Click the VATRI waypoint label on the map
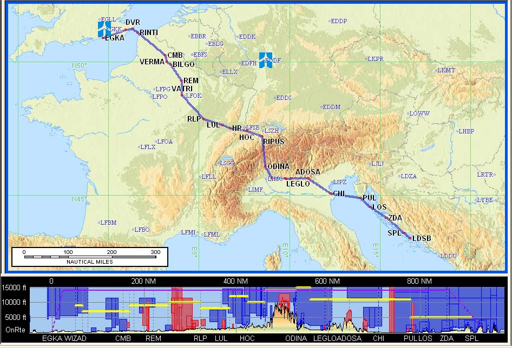 coord(182,89)
